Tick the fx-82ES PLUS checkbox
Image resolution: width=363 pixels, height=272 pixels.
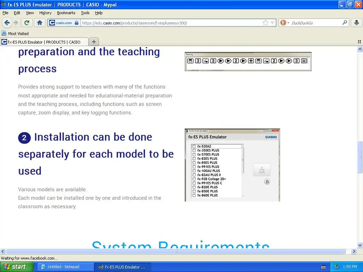[x=194, y=158]
